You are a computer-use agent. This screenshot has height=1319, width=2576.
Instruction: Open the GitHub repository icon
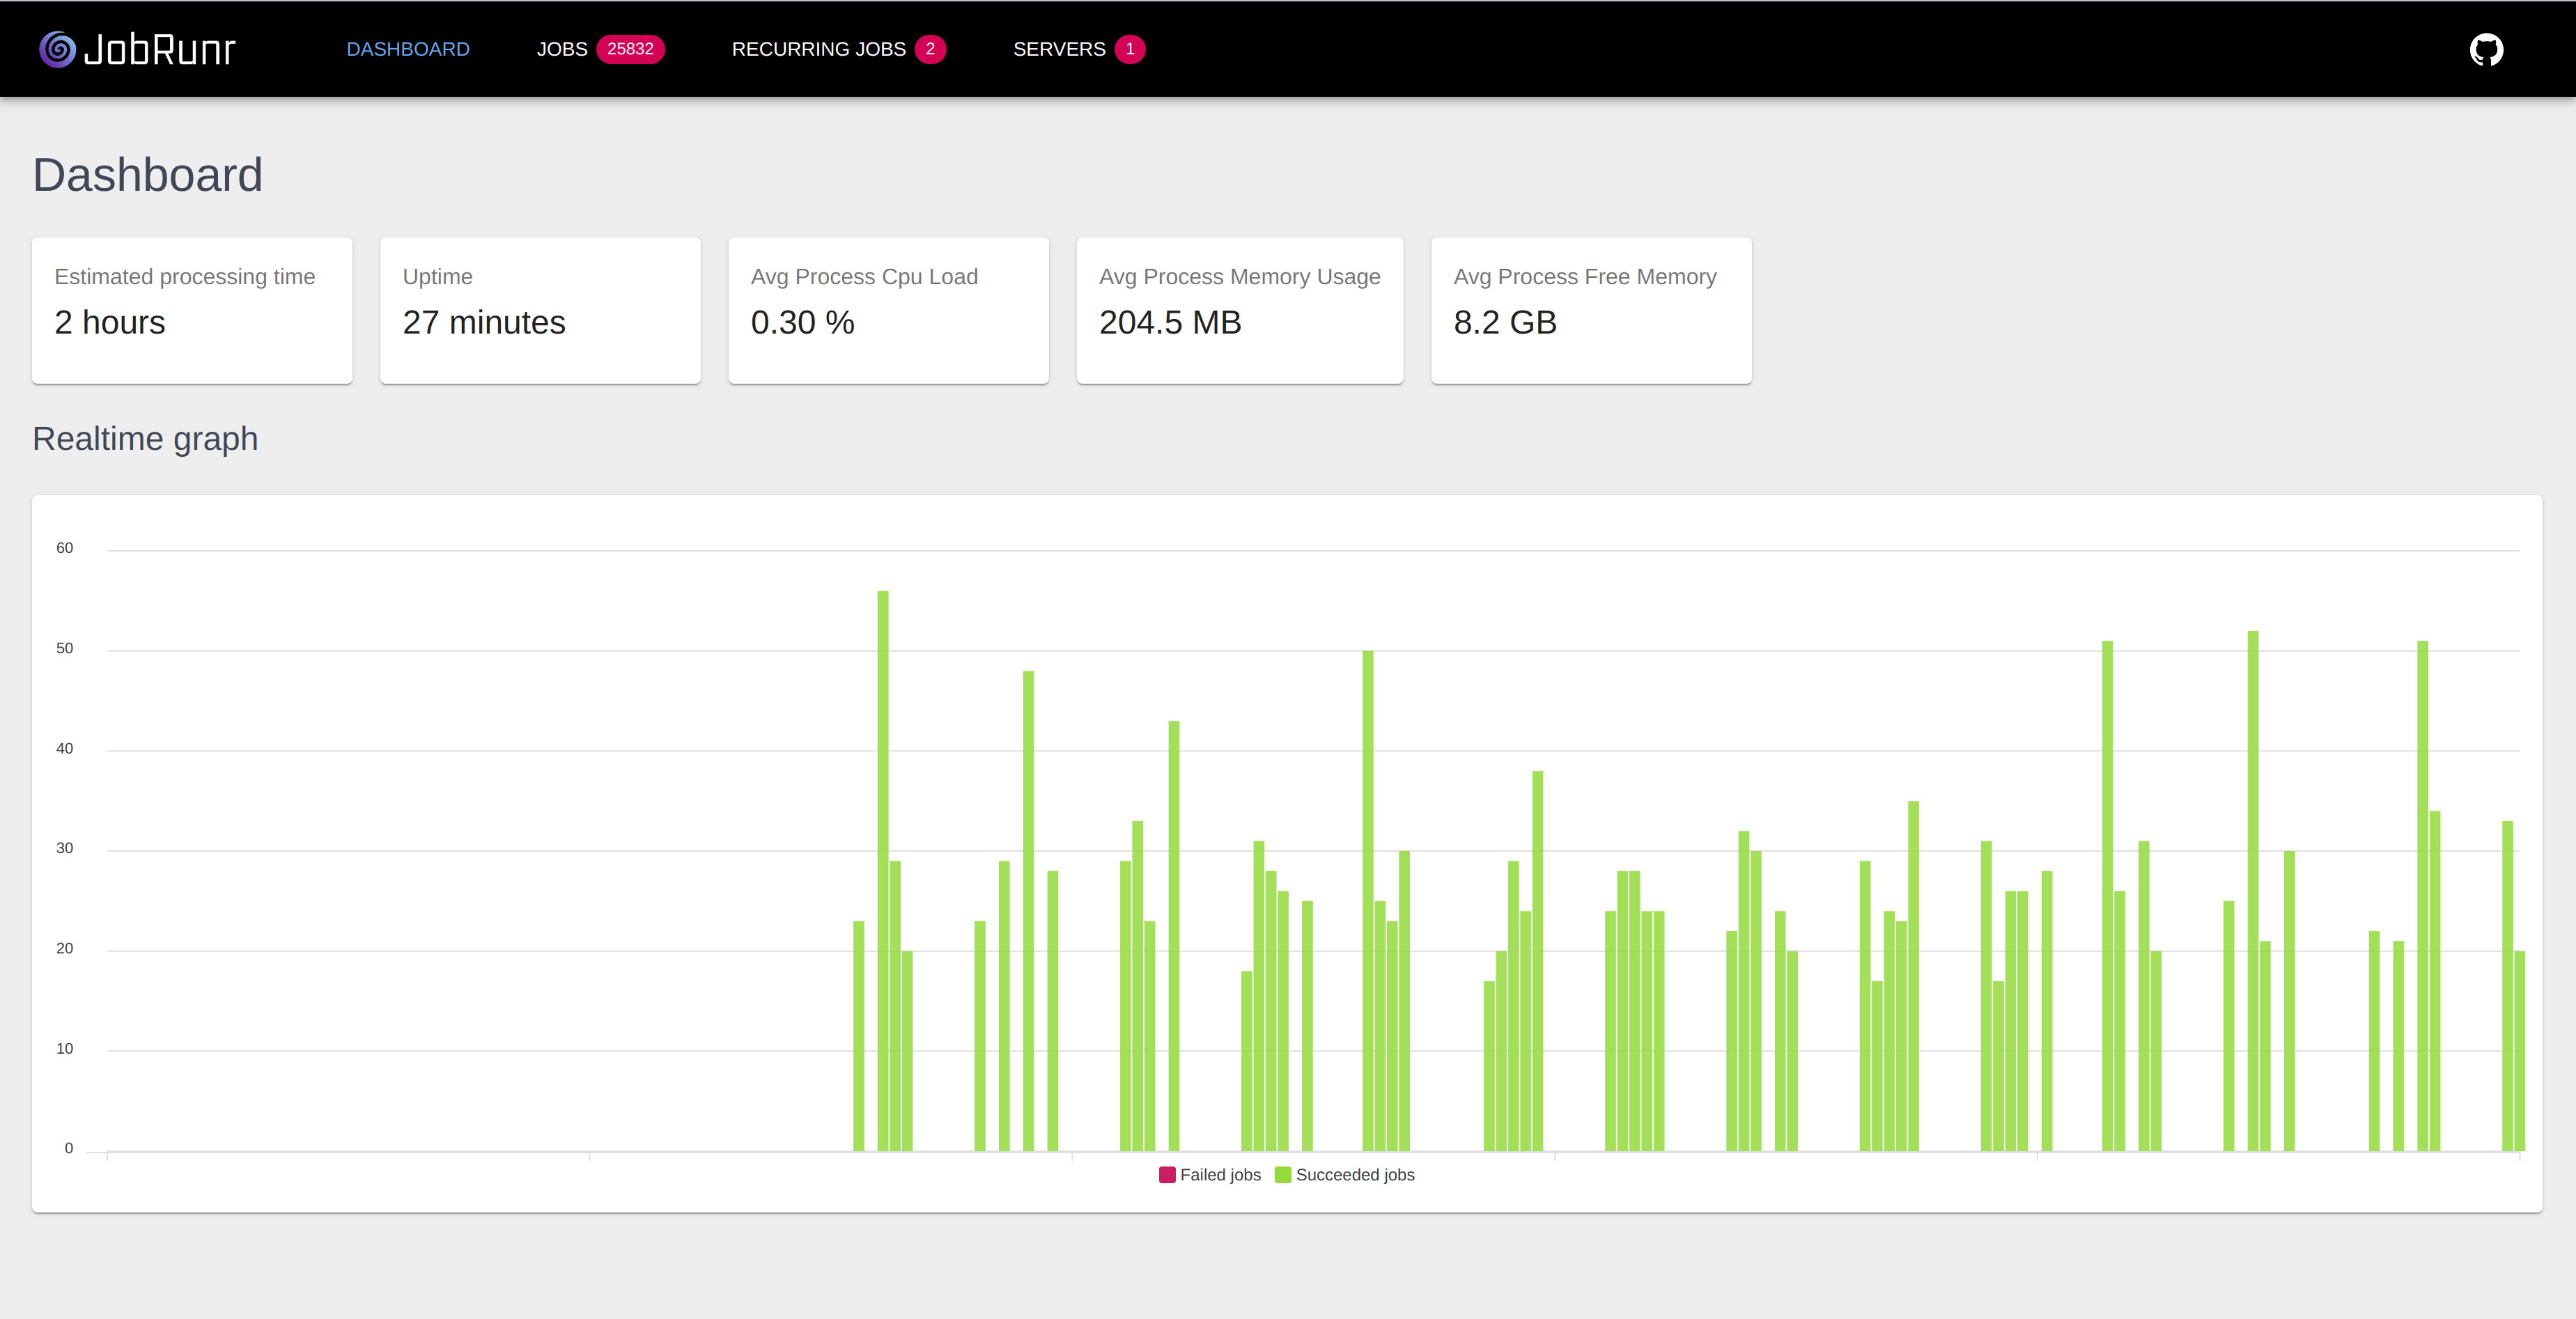pyautogui.click(x=2486, y=48)
